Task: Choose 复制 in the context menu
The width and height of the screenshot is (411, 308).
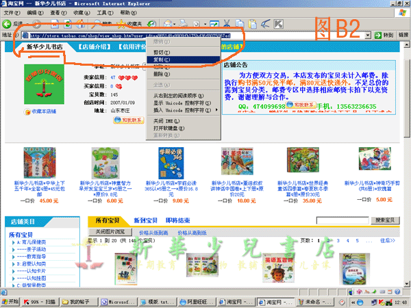Action: click(x=183, y=60)
